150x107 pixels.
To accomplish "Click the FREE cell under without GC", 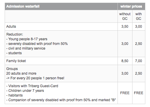I will [x=125, y=93].
